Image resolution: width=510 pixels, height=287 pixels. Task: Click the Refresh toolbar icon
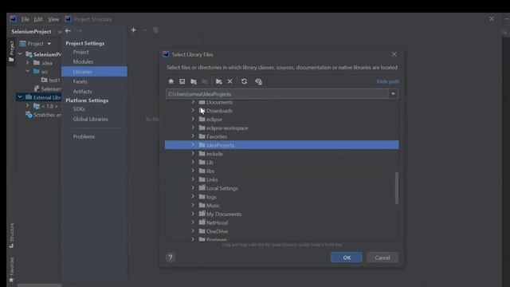pos(245,81)
